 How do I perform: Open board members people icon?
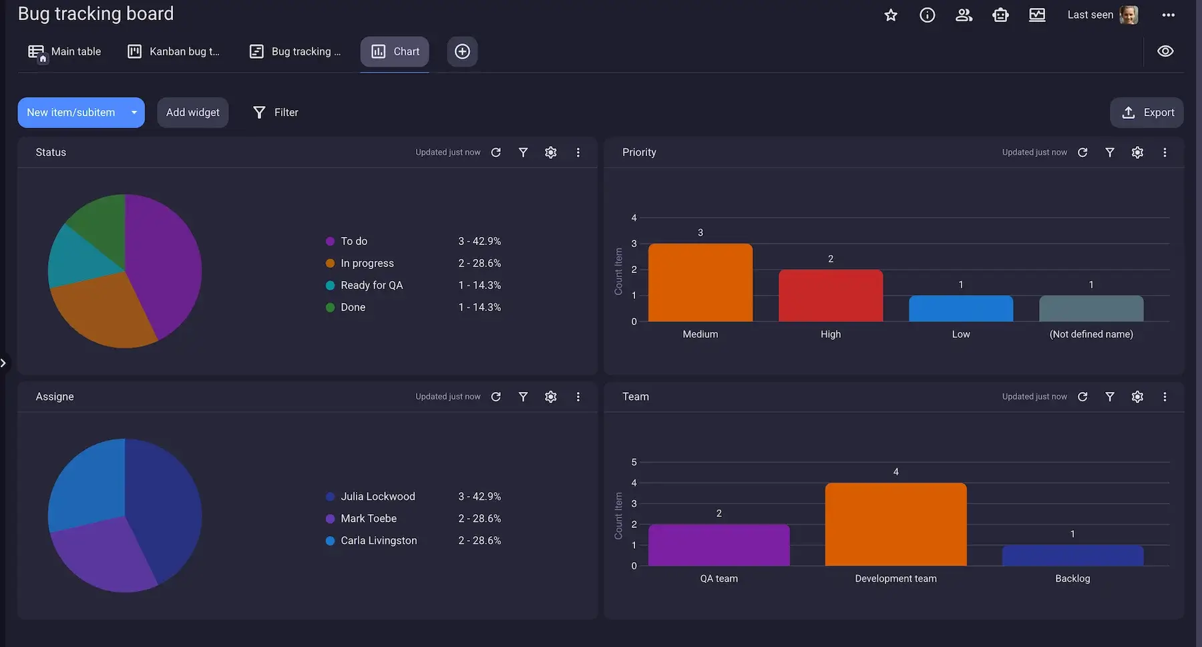pyautogui.click(x=964, y=15)
